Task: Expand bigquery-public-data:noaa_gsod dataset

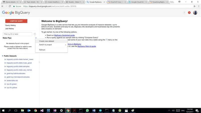Action: tap(5, 63)
